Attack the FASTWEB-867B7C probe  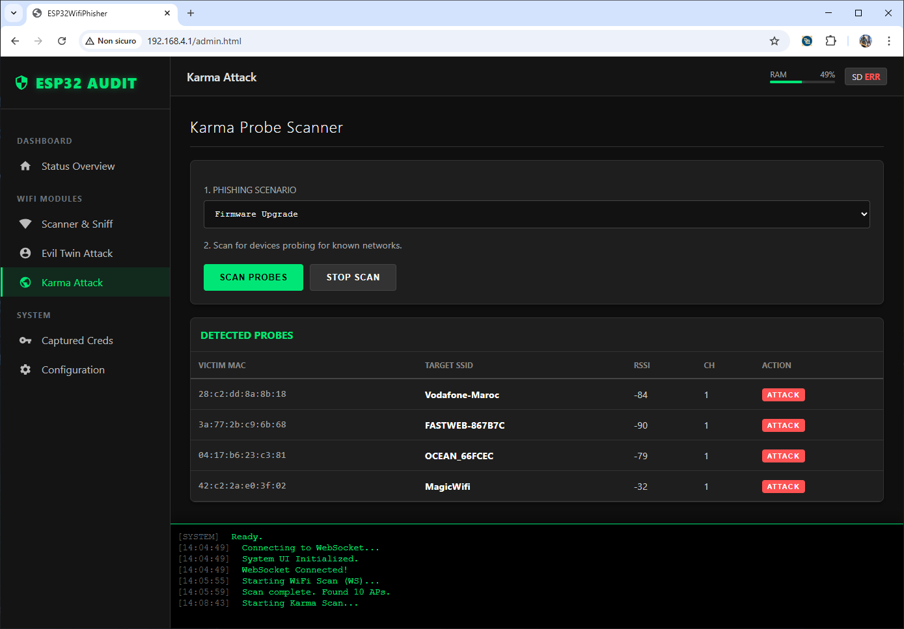(x=783, y=425)
